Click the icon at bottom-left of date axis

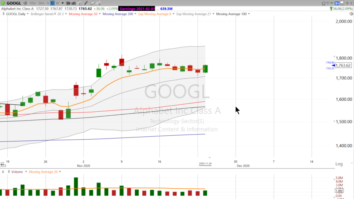coord(3,164)
